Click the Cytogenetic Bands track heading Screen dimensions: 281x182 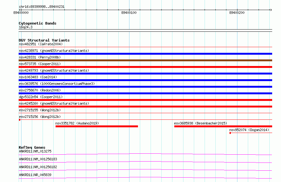tap(38, 23)
